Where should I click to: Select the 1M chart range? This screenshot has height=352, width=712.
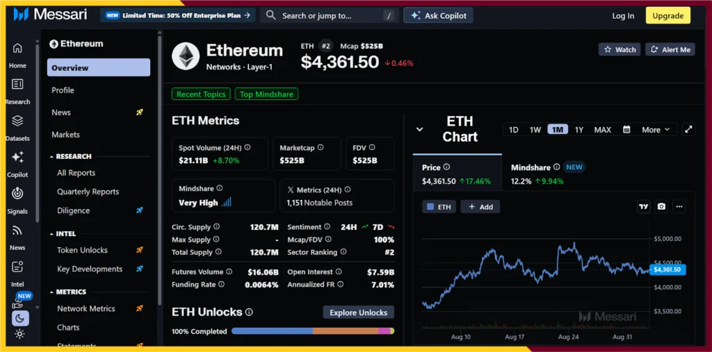[x=558, y=130]
